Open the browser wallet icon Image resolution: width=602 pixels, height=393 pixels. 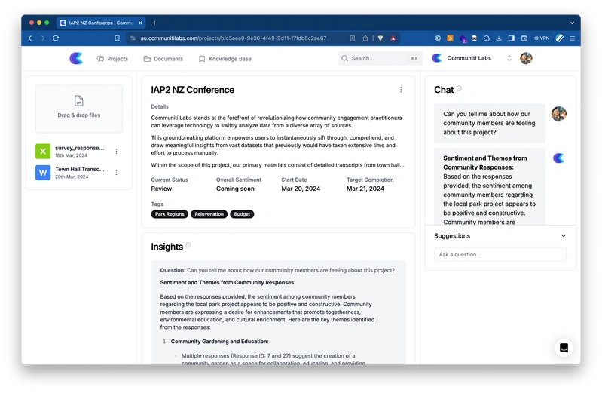(x=524, y=38)
